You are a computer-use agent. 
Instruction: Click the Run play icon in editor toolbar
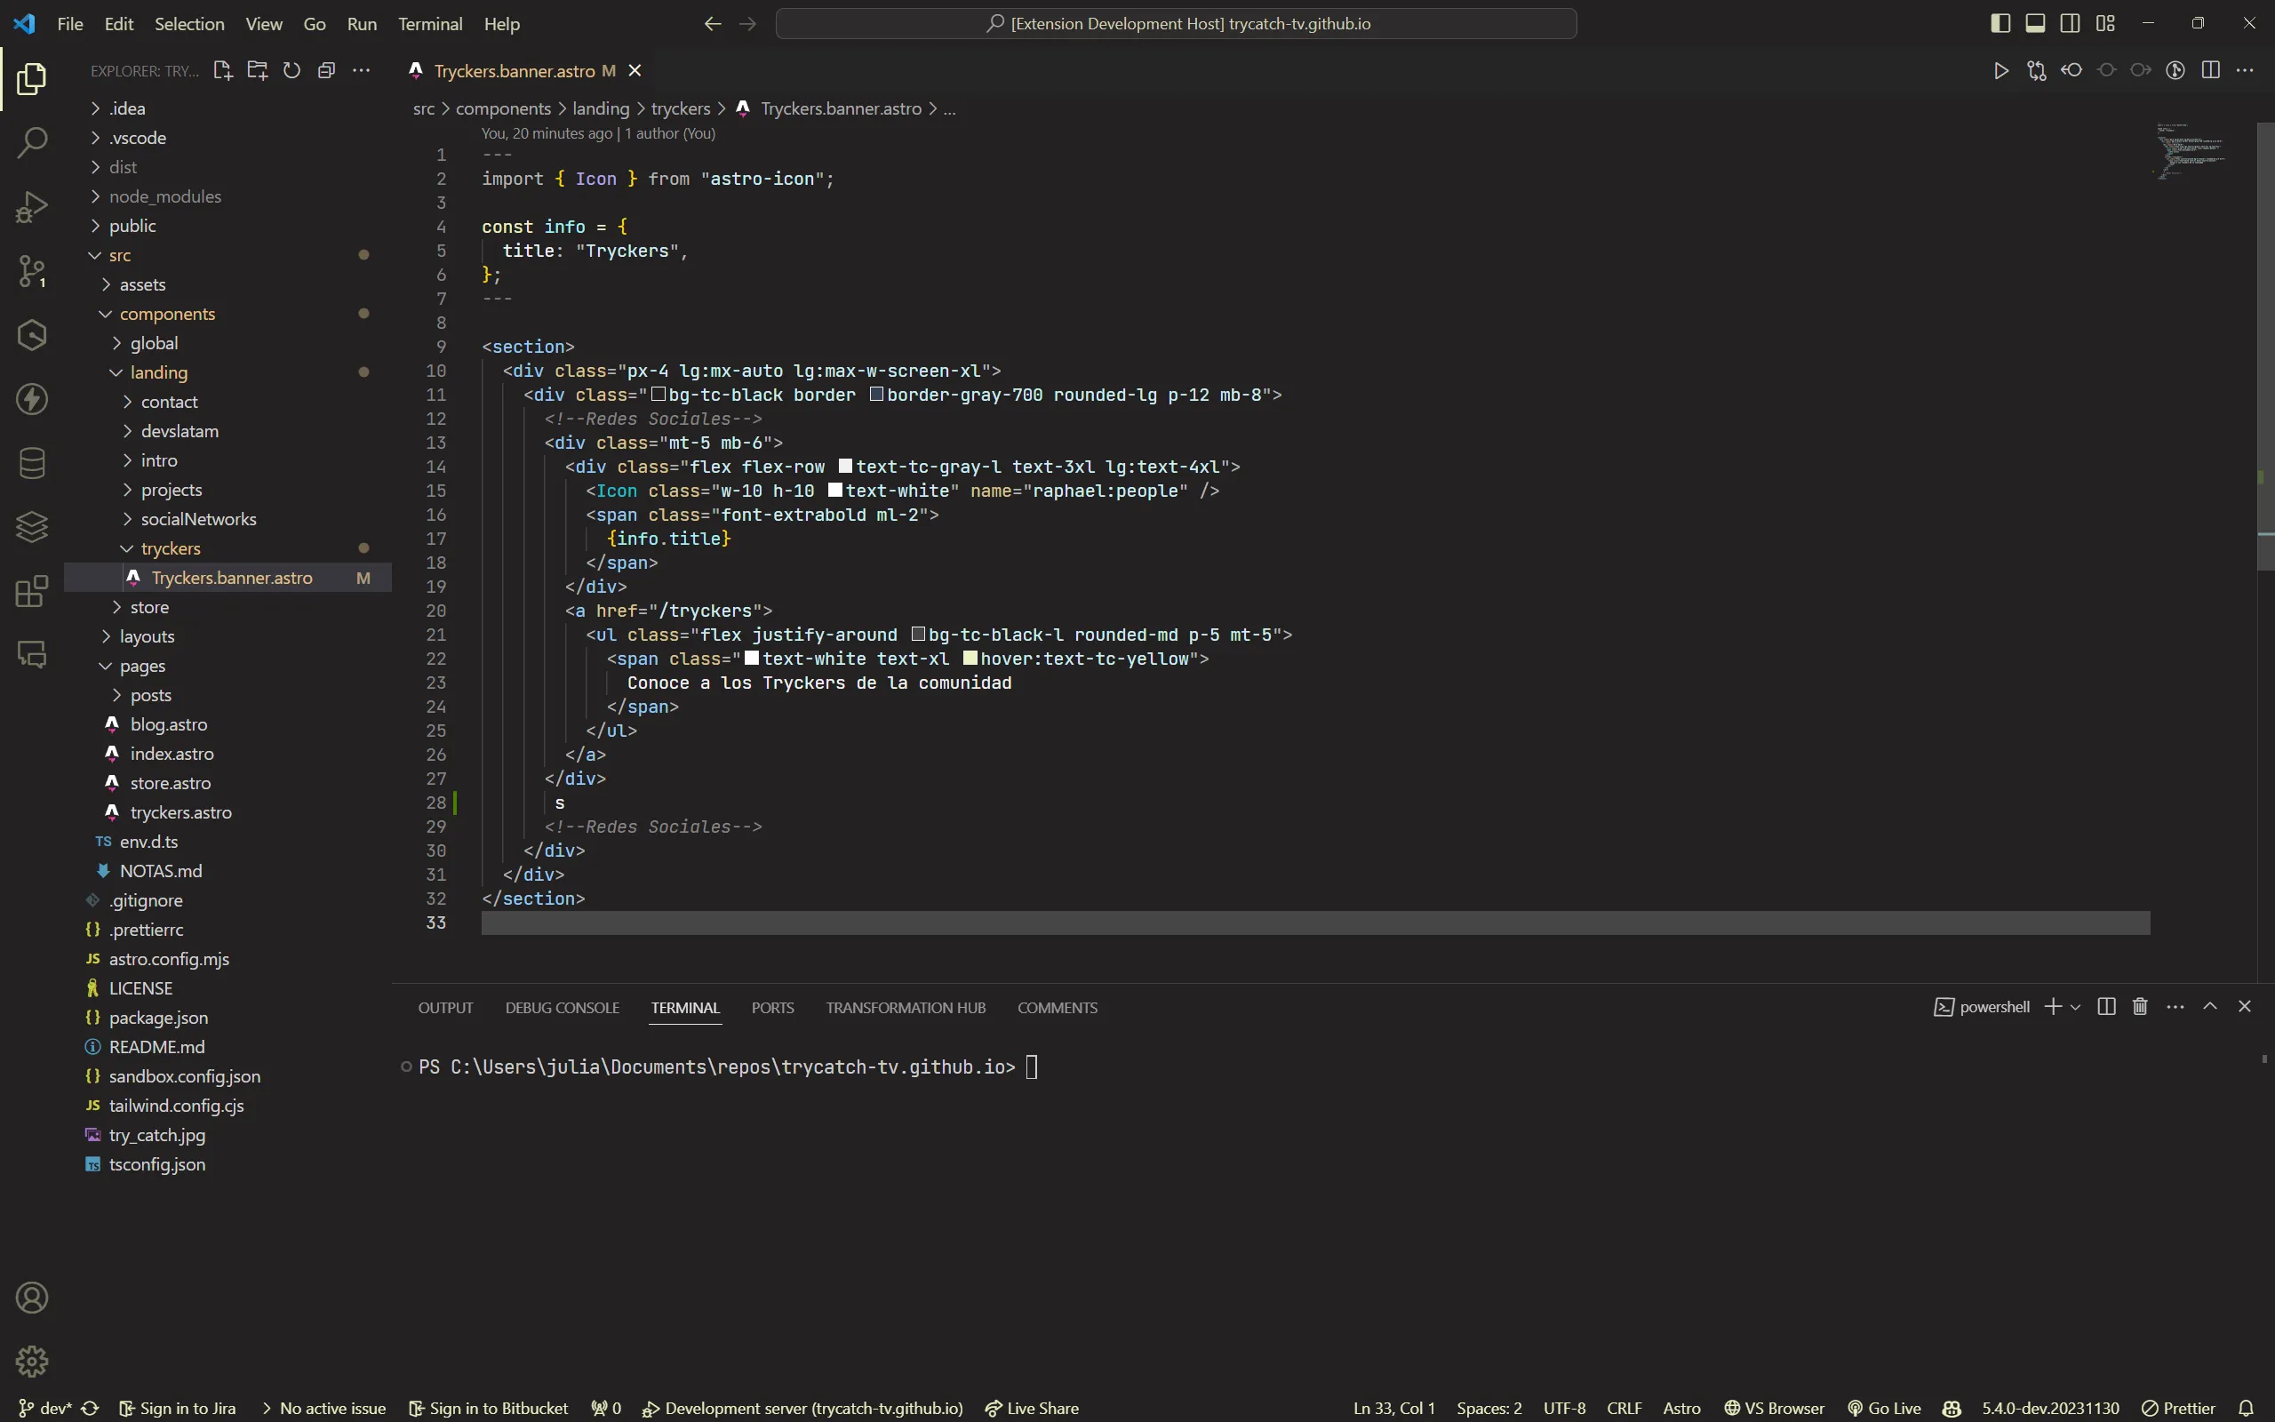2000,70
